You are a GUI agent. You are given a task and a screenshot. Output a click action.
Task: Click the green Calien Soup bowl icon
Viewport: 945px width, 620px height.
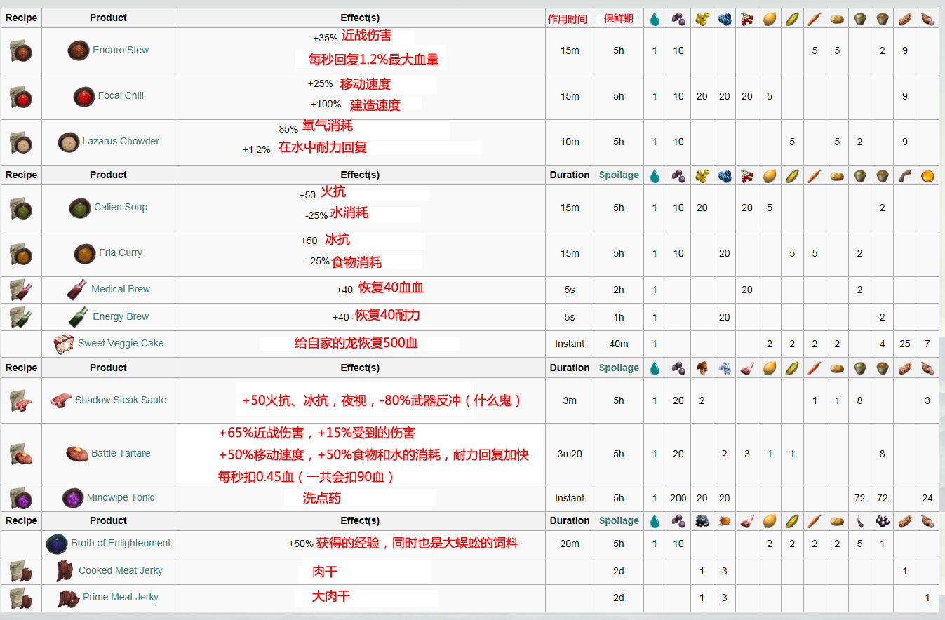point(79,208)
